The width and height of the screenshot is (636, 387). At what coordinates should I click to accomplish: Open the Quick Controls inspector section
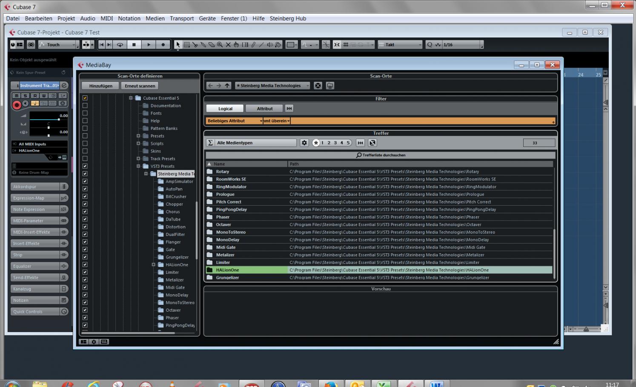pos(40,312)
